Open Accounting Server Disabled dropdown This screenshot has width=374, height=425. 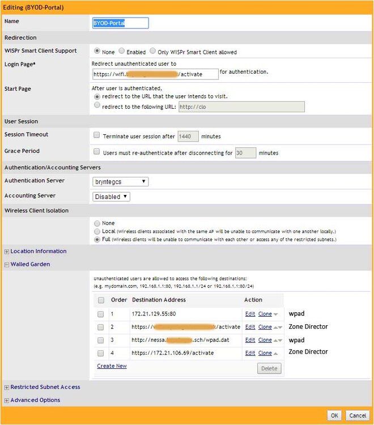[111, 197]
